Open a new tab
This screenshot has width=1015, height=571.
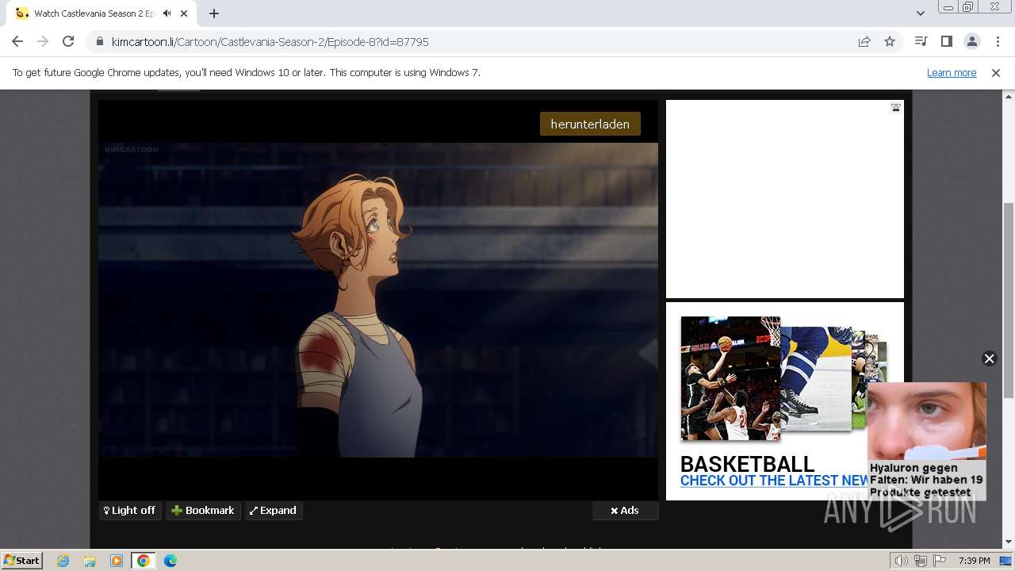(x=214, y=13)
